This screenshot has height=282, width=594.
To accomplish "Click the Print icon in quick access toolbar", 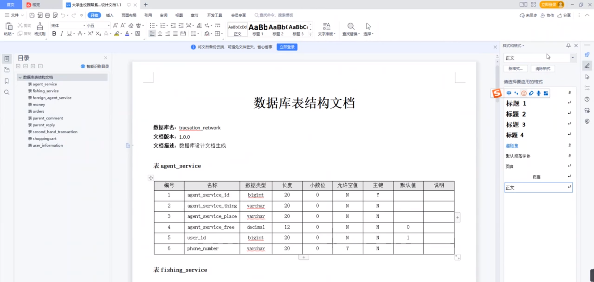I will pos(47,15).
